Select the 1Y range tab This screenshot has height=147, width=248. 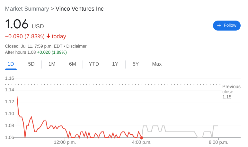pos(115,64)
